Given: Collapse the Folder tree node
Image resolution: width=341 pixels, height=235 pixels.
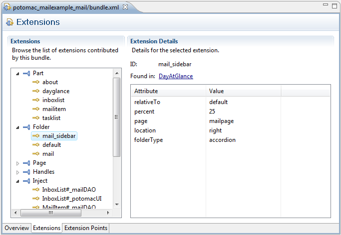Looking at the screenshot, I should (18, 127).
